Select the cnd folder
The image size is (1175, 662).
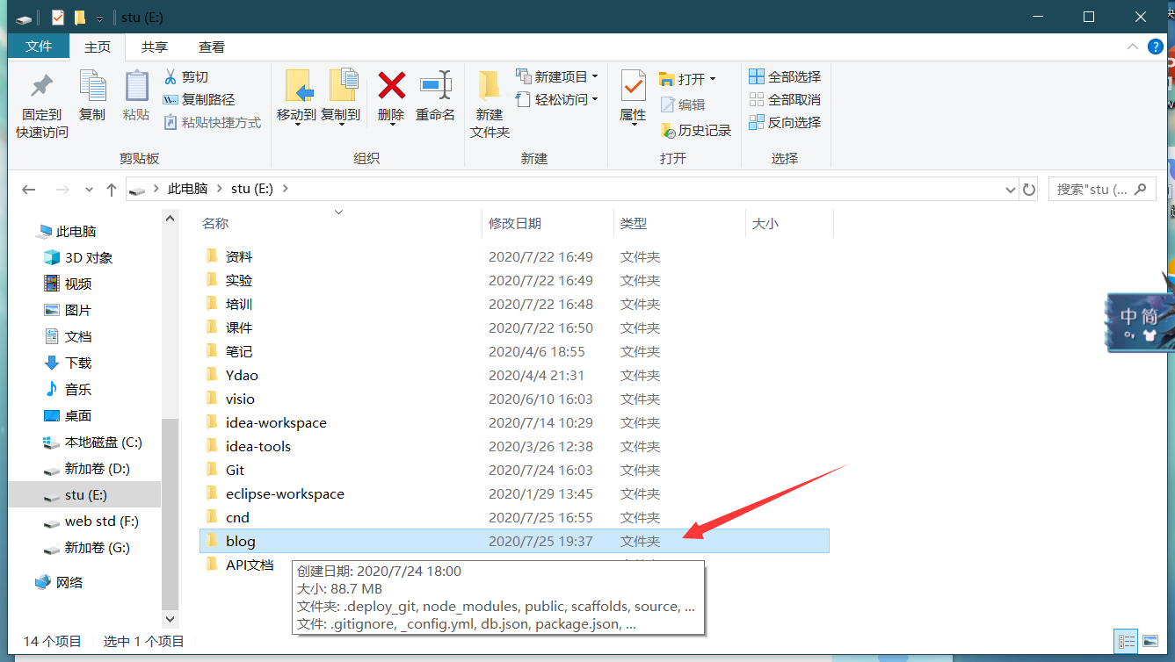click(237, 518)
